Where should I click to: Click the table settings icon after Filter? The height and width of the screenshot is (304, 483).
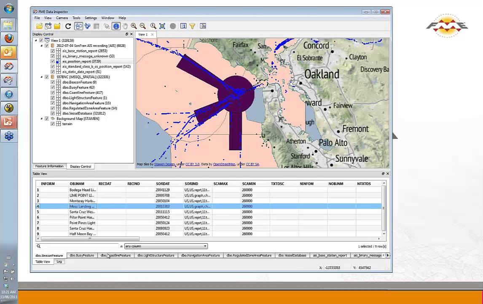(203, 26)
